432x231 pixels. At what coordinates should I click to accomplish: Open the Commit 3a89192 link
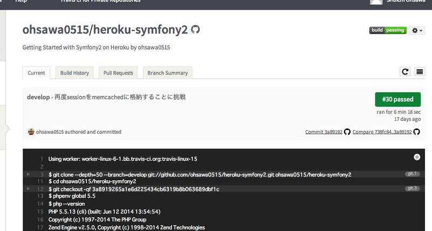tap(323, 132)
